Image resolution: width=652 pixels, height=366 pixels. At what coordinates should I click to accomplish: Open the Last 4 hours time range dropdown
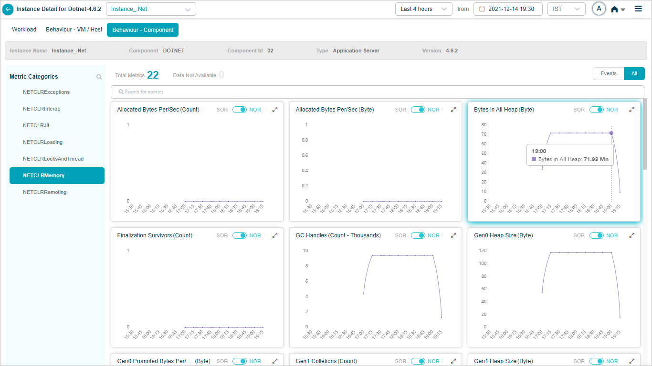pos(423,9)
